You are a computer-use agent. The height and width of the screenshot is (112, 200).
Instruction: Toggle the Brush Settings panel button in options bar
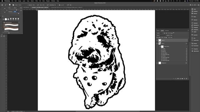(x=13, y=5)
